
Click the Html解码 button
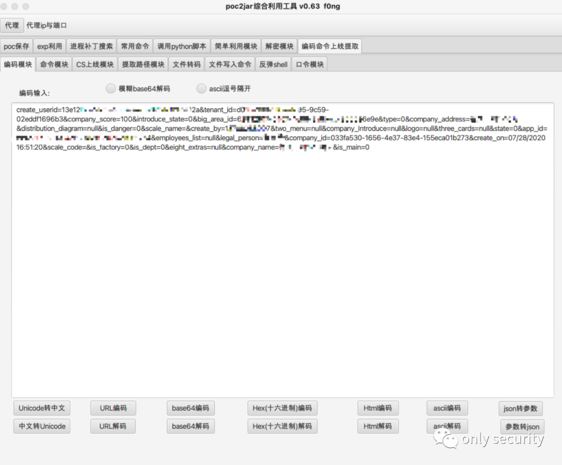(x=378, y=426)
